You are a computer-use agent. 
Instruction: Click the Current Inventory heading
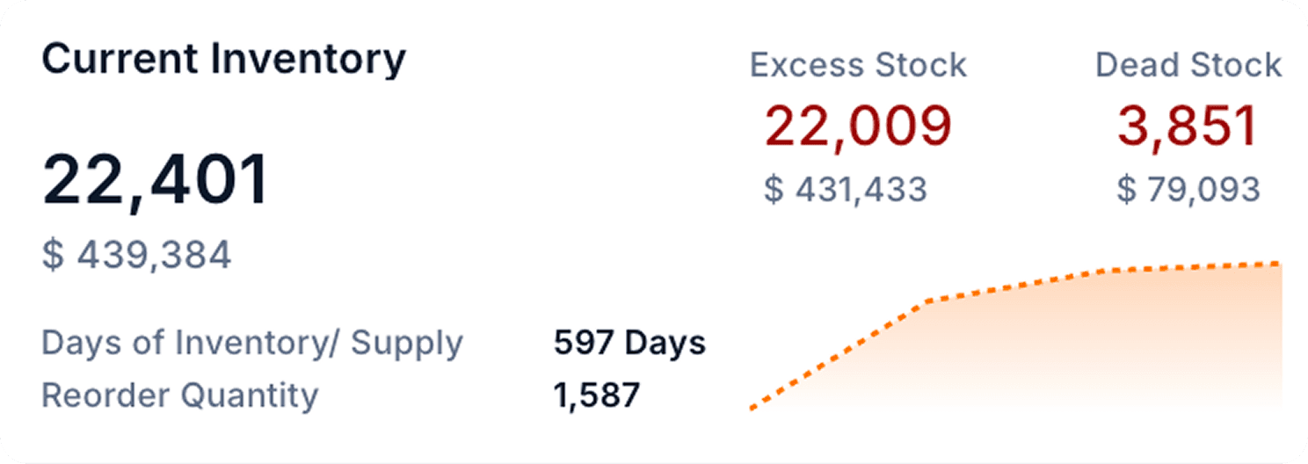click(223, 60)
